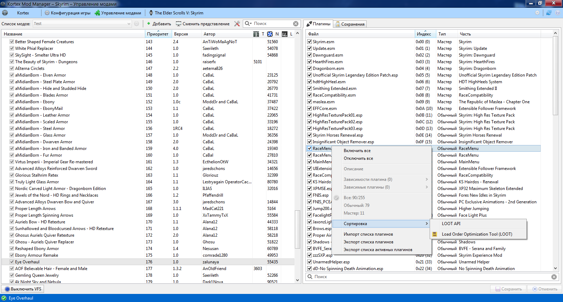Click the plugin list vertical scrollbar thumb
Image resolution: width=563 pixels, height=302 pixels.
(555, 75)
